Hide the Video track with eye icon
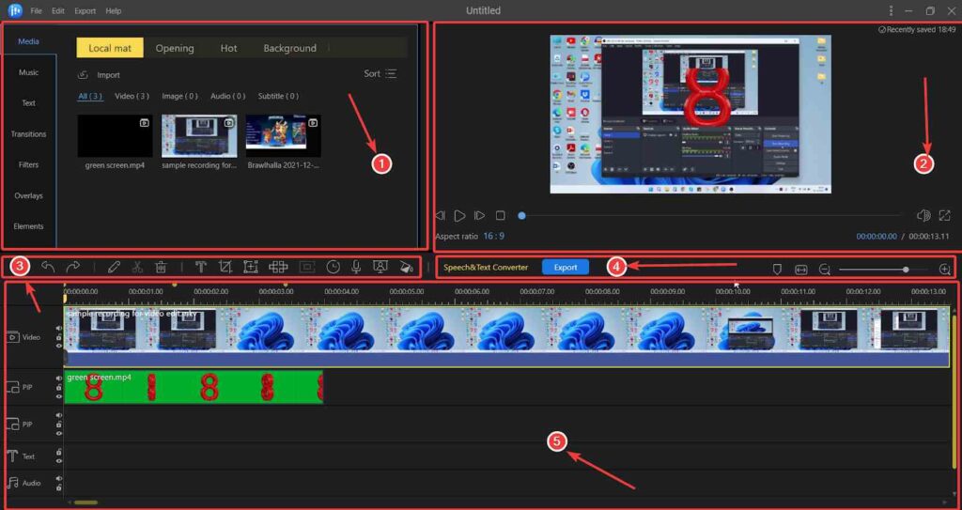 click(x=59, y=346)
